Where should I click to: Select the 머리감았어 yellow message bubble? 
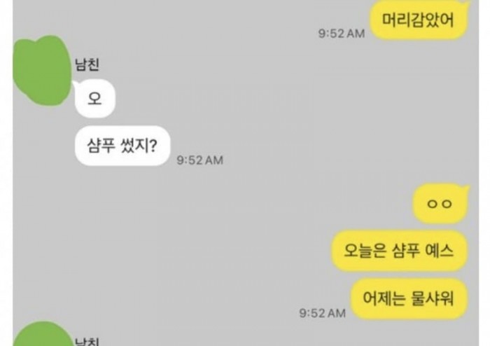pyautogui.click(x=419, y=20)
